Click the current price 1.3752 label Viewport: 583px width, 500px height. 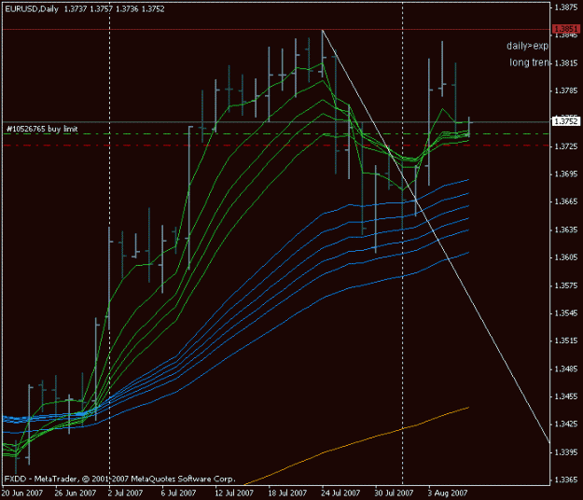tap(565, 121)
